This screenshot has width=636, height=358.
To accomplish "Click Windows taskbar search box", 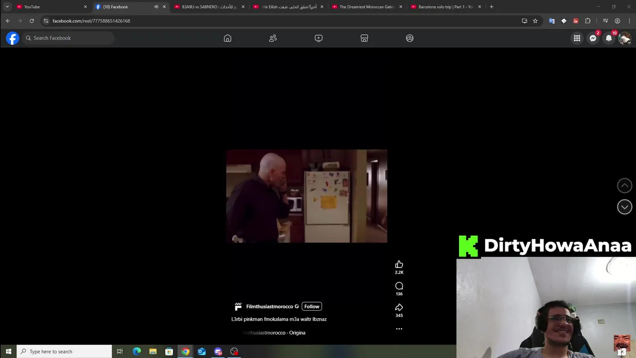I will click(x=64, y=352).
